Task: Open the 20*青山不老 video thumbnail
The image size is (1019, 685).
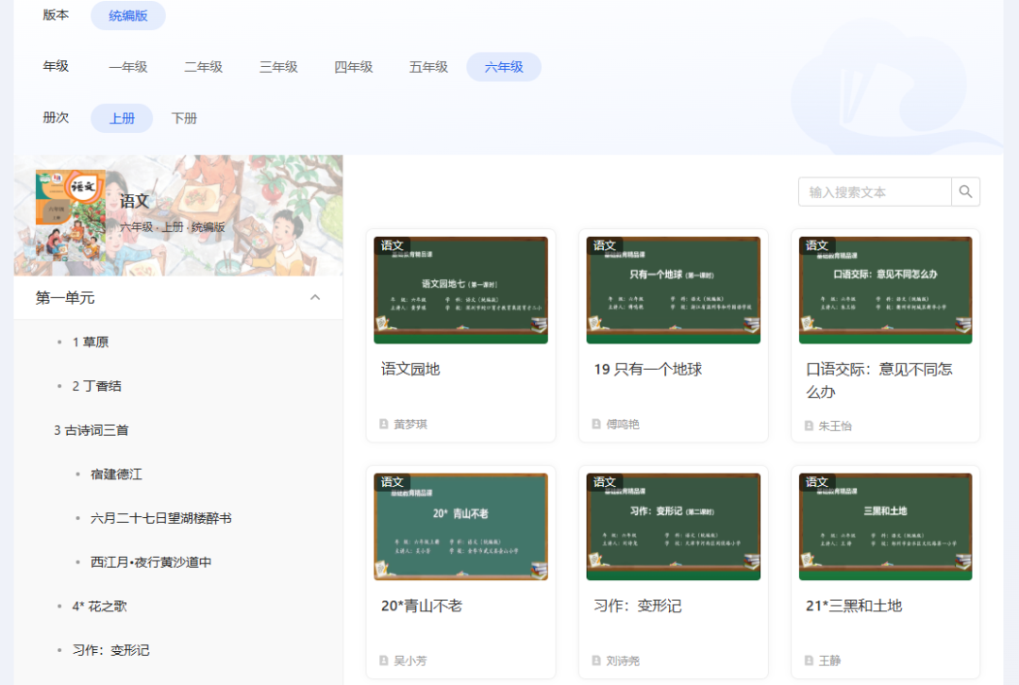Action: tap(460, 526)
